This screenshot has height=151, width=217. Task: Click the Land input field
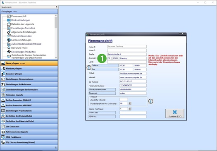(127, 62)
